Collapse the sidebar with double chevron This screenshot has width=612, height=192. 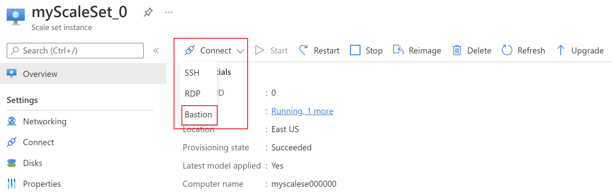coord(156,51)
